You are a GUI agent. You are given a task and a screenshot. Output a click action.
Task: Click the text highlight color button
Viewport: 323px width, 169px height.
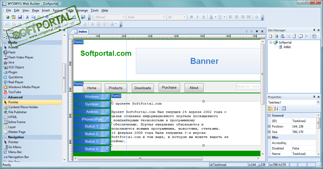coord(220,17)
